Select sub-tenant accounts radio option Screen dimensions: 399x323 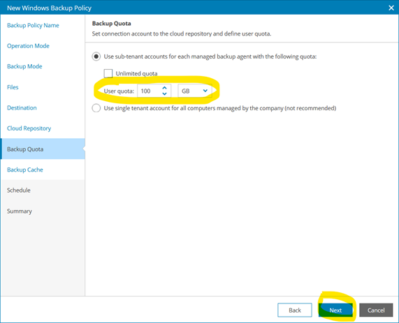tap(96, 57)
